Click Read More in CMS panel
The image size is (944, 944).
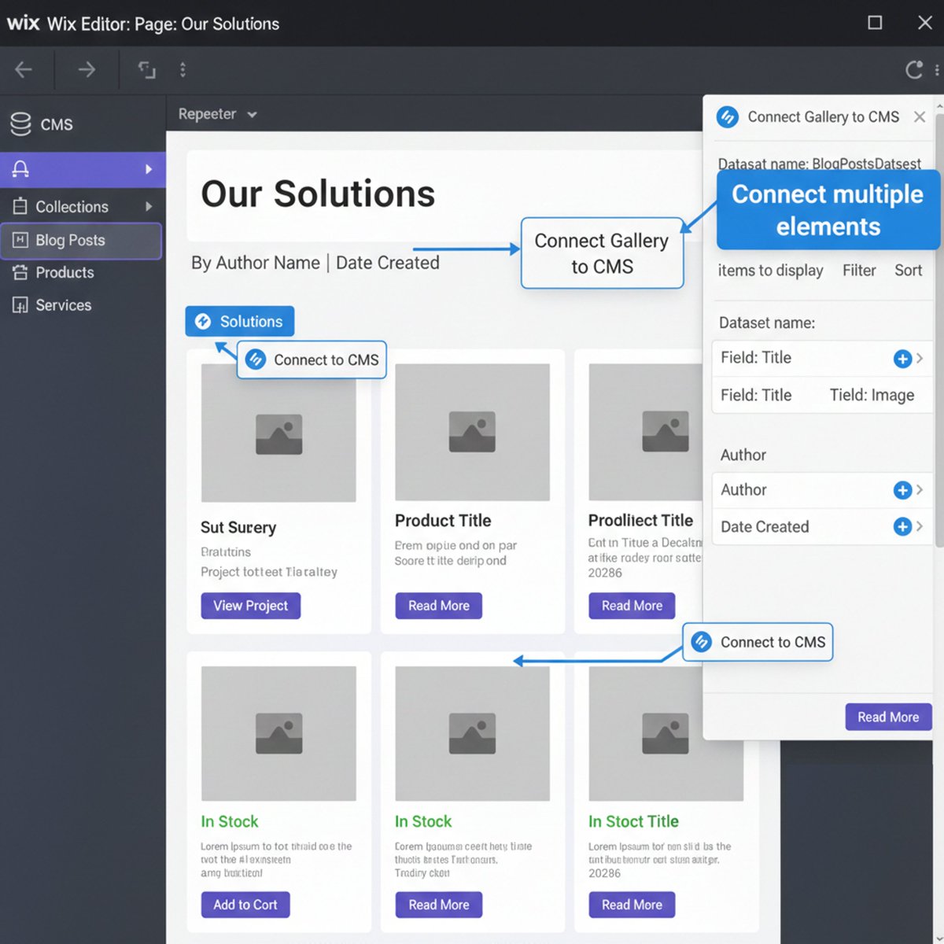pos(888,717)
